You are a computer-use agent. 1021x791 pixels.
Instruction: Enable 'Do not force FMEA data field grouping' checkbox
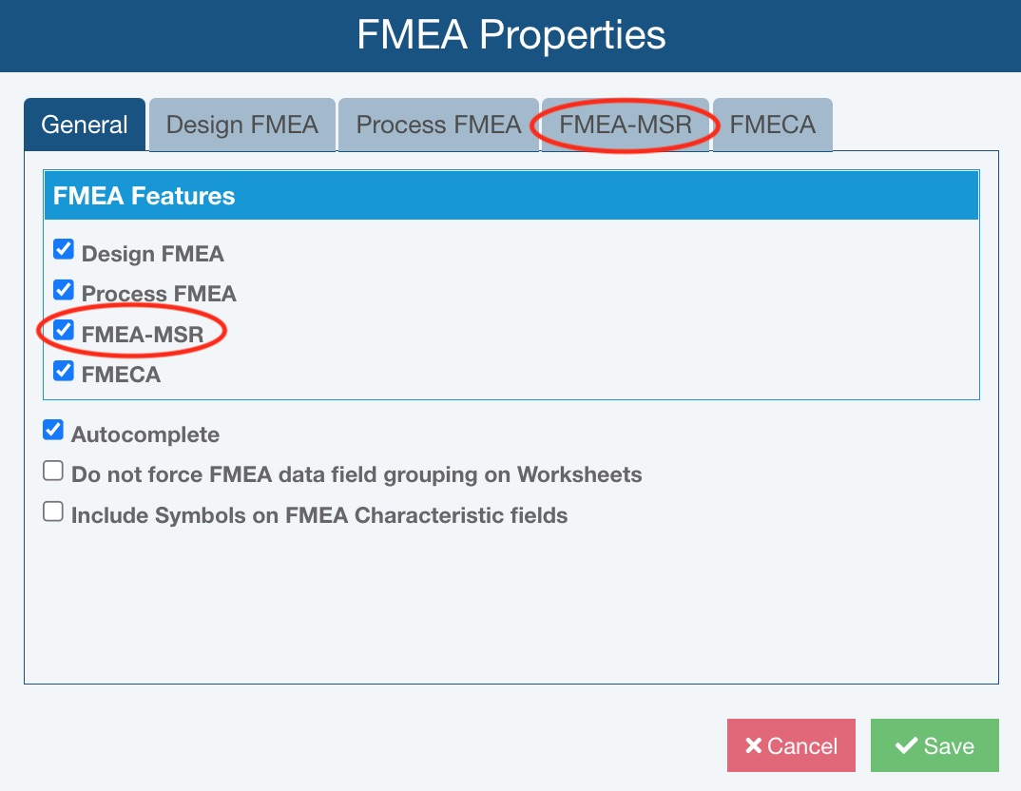point(53,471)
